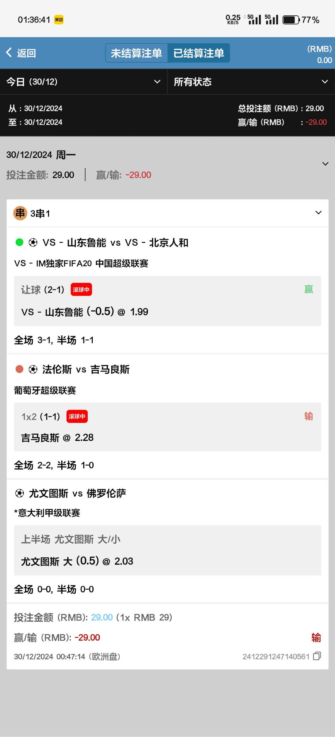Image resolution: width=335 pixels, height=737 pixels.
Task: Collapse the 30/12/2024 周一 day section
Action: pos(325,164)
